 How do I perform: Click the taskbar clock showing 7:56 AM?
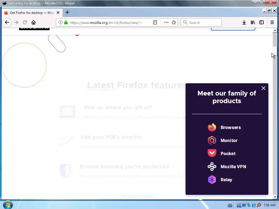click(269, 205)
